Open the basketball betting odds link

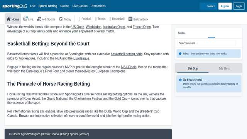point(127,54)
